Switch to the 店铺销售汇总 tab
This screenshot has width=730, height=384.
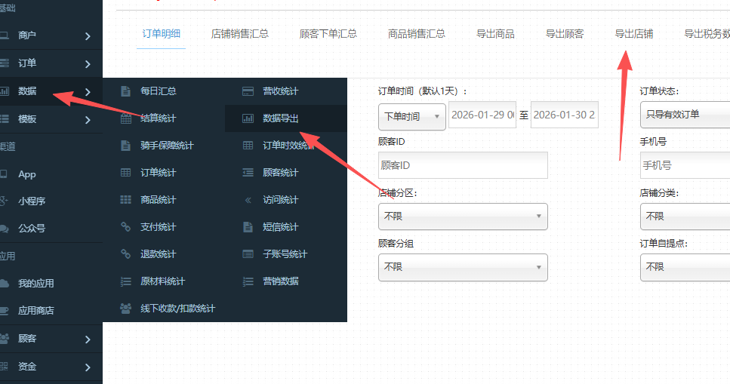(x=239, y=34)
